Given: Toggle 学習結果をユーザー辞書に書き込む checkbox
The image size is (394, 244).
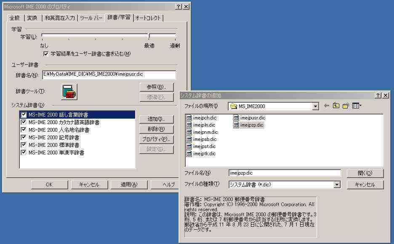Looking at the screenshot, I should pos(46,54).
